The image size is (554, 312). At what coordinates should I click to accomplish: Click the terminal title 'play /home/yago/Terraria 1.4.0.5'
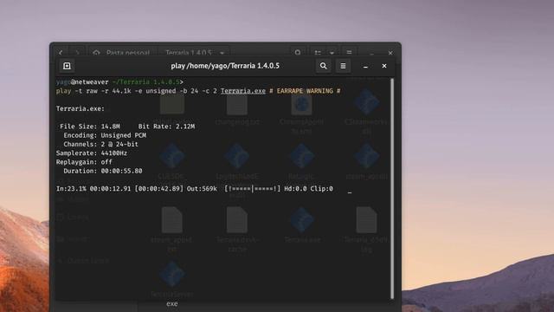(x=225, y=66)
